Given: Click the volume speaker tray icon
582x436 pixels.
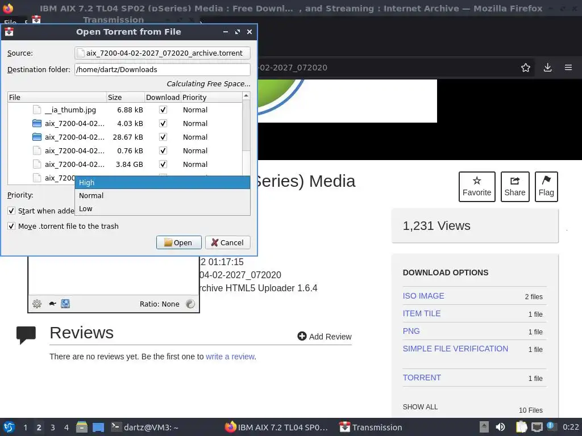Looking at the screenshot, I should pos(500,427).
